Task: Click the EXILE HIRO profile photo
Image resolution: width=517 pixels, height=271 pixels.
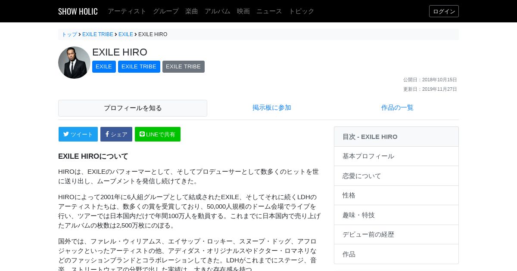Action: click(74, 62)
